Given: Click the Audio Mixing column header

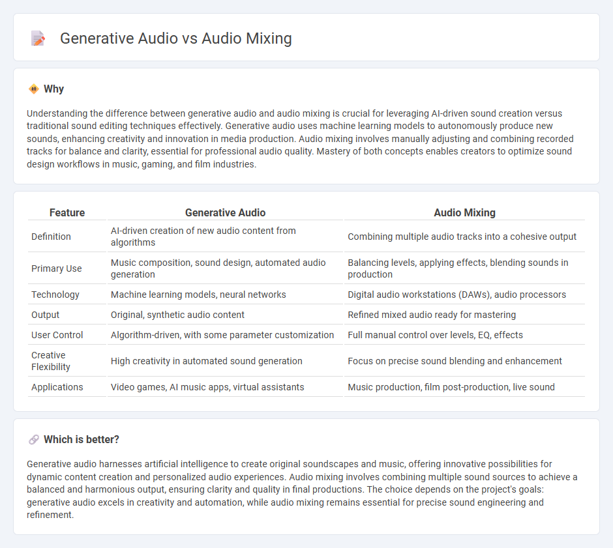Looking at the screenshot, I should point(464,212).
